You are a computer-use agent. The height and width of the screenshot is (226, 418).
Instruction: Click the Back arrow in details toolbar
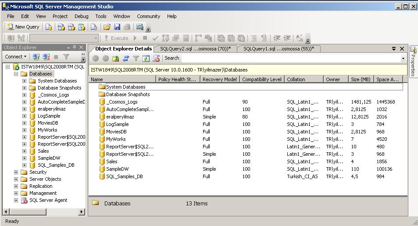point(96,58)
